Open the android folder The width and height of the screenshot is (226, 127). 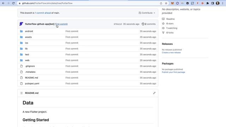[x=29, y=31]
